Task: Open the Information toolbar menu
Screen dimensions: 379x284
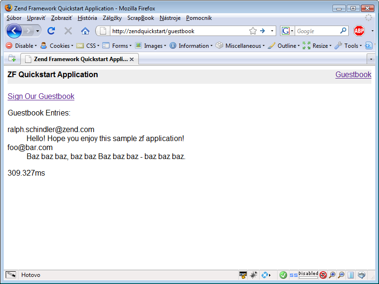Action: pos(191,45)
